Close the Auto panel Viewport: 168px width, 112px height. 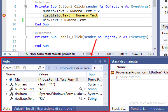tap(105, 61)
